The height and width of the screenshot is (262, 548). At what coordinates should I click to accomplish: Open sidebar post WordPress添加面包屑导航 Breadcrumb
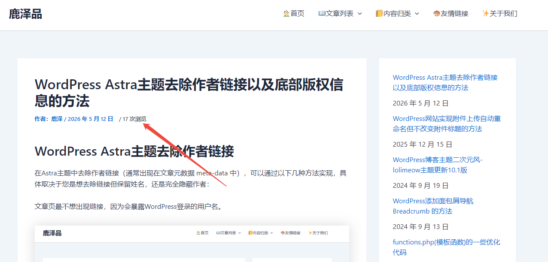coord(433,206)
